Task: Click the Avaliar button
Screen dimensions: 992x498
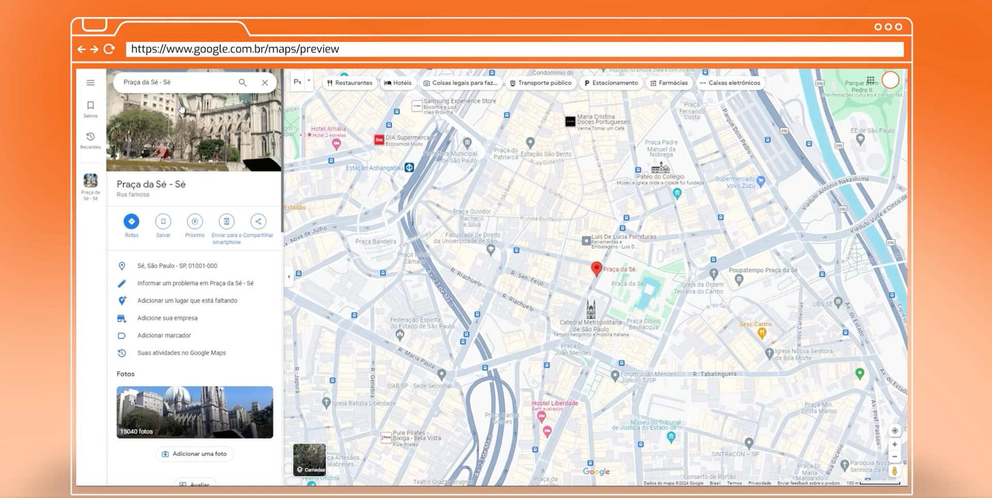Action: 195,484
